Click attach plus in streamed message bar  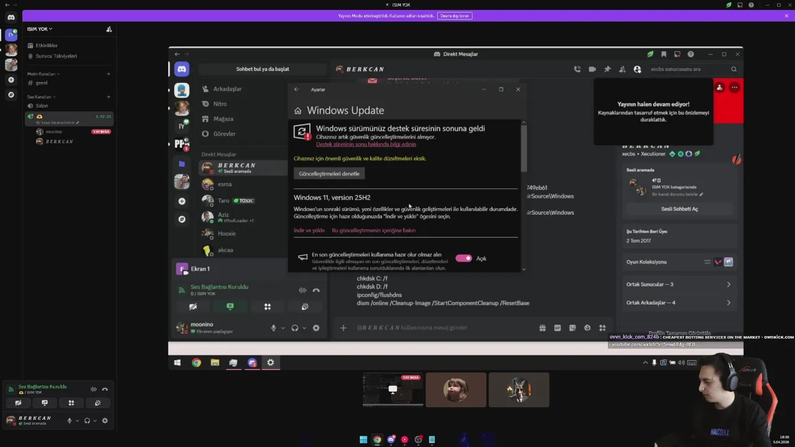click(x=343, y=328)
